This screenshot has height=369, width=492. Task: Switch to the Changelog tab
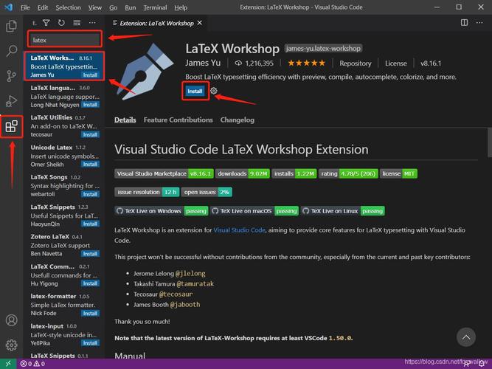pyautogui.click(x=237, y=120)
